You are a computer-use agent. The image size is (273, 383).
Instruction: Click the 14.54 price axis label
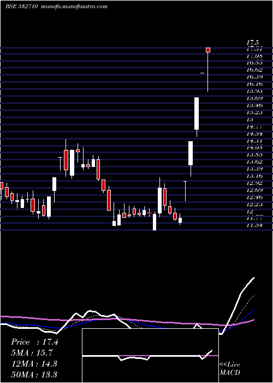[x=254, y=134]
